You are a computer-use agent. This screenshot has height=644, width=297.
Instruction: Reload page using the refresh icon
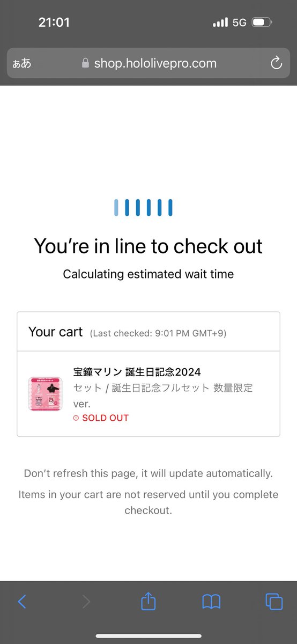[x=276, y=63]
